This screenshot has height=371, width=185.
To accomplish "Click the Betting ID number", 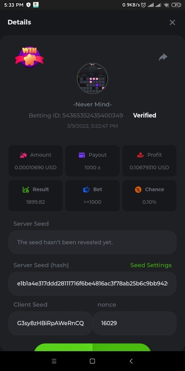I will pyautogui.click(x=92, y=115).
